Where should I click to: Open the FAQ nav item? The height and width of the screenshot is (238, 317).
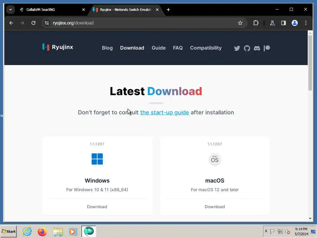click(x=178, y=48)
